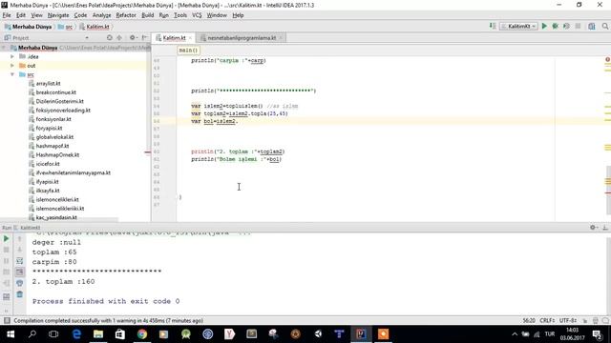
Task: Toggle scroll to end in Run console
Action: [x=19, y=272]
